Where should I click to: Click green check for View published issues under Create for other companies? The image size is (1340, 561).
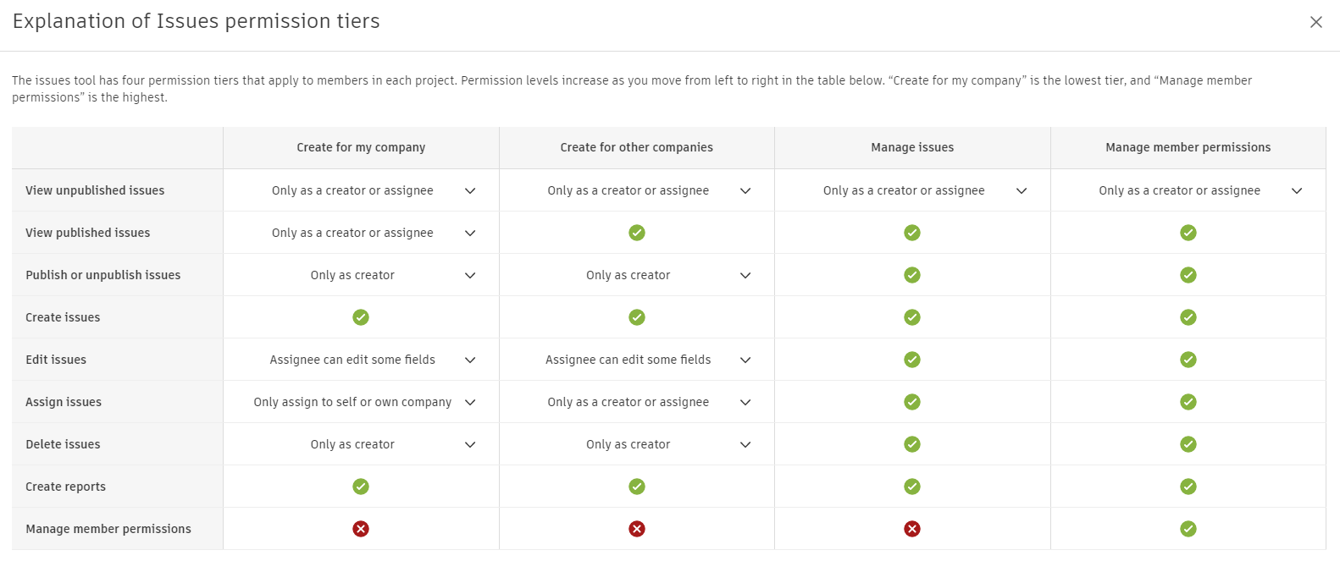point(637,233)
